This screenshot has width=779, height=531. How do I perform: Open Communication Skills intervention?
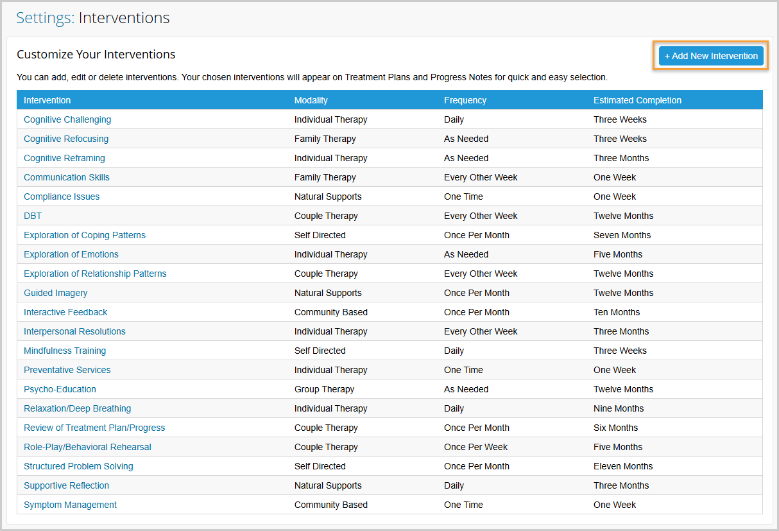pos(67,177)
